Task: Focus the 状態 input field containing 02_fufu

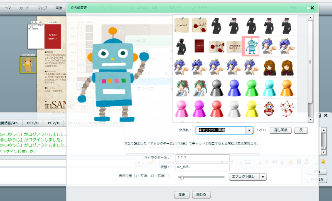Action: tap(203, 167)
